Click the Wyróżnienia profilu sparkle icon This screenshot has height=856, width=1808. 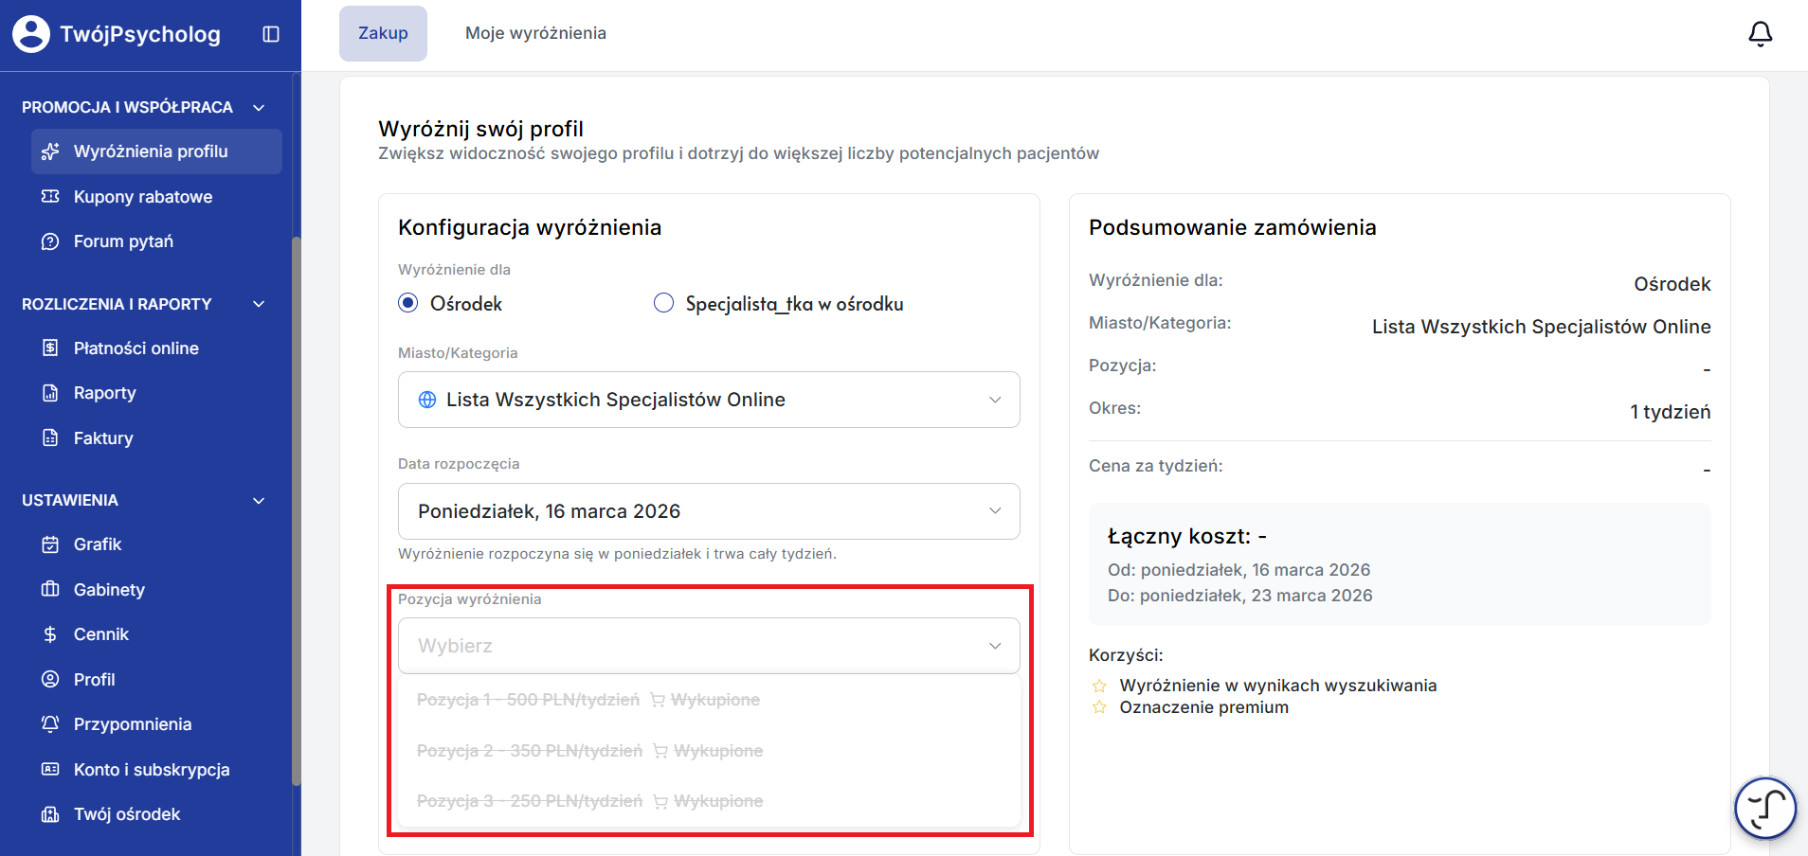50,152
